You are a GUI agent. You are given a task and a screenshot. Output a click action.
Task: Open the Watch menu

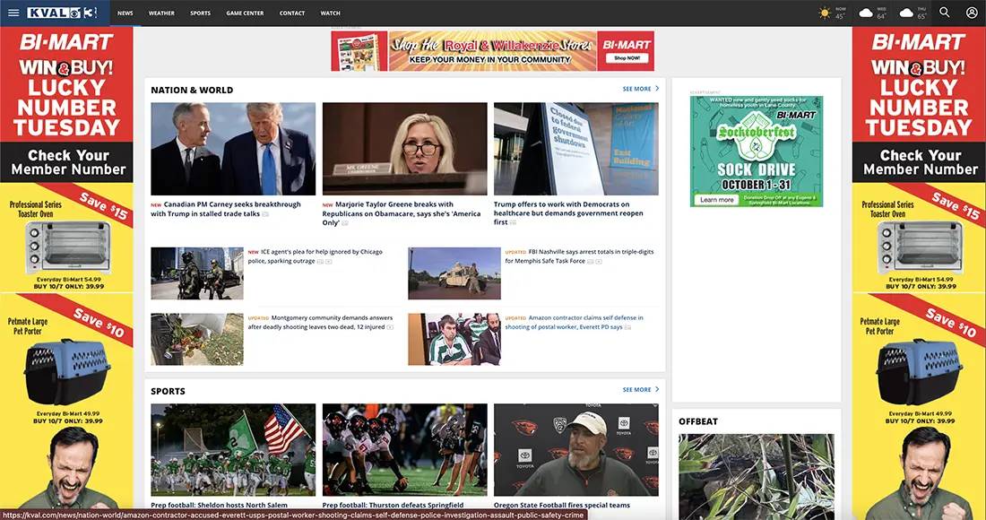pyautogui.click(x=330, y=13)
